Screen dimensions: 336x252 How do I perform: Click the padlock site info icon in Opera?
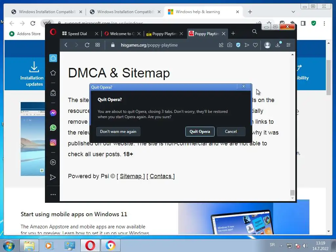tap(113, 45)
